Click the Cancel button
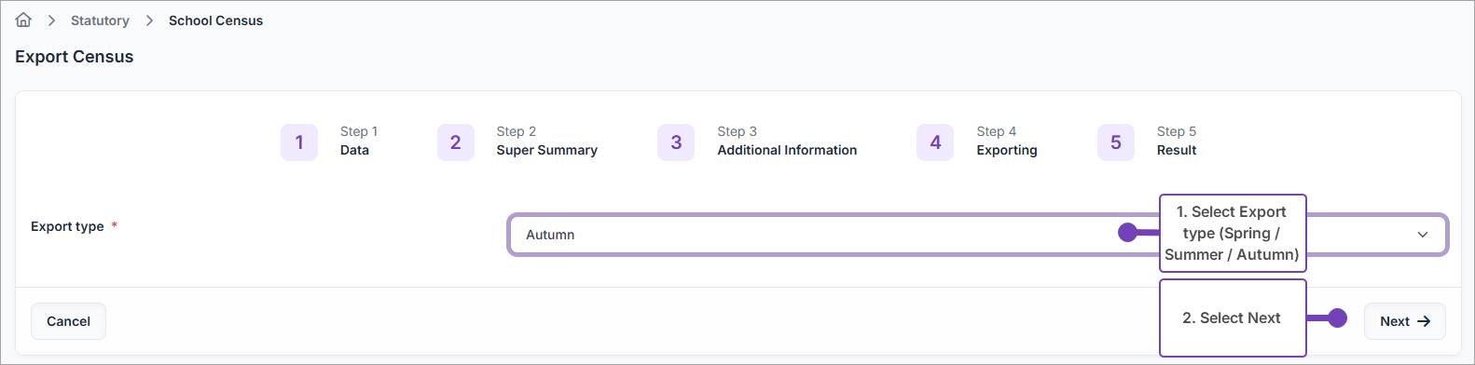1475x365 pixels. tap(68, 321)
